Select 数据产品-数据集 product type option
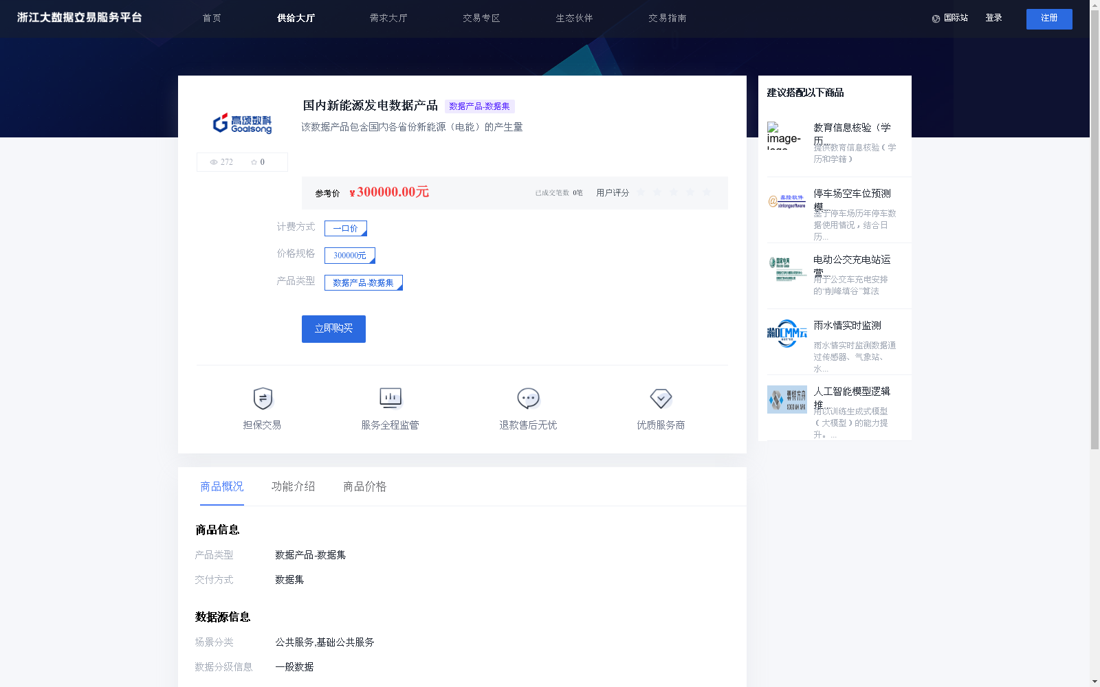This screenshot has width=1100, height=687. click(364, 283)
